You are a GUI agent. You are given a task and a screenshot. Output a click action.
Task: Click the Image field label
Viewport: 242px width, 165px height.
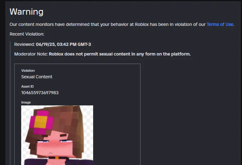pos(26,102)
